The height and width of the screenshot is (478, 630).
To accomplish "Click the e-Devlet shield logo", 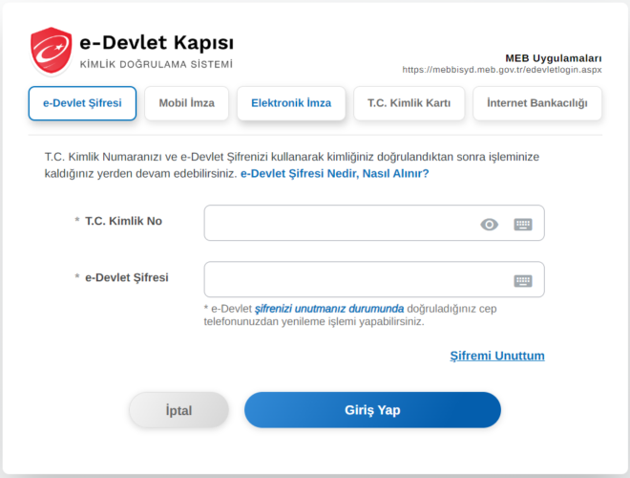I will (51, 51).
